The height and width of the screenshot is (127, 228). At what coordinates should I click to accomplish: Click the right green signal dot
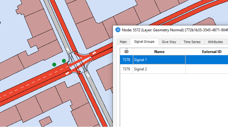tap(64, 61)
